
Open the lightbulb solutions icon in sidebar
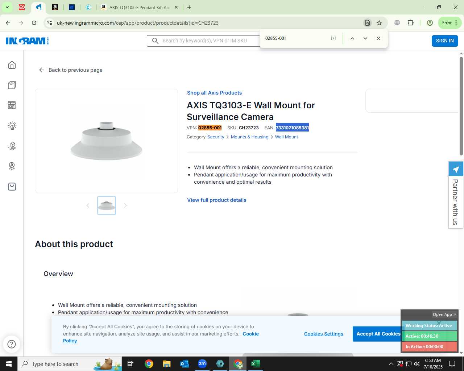(x=12, y=126)
